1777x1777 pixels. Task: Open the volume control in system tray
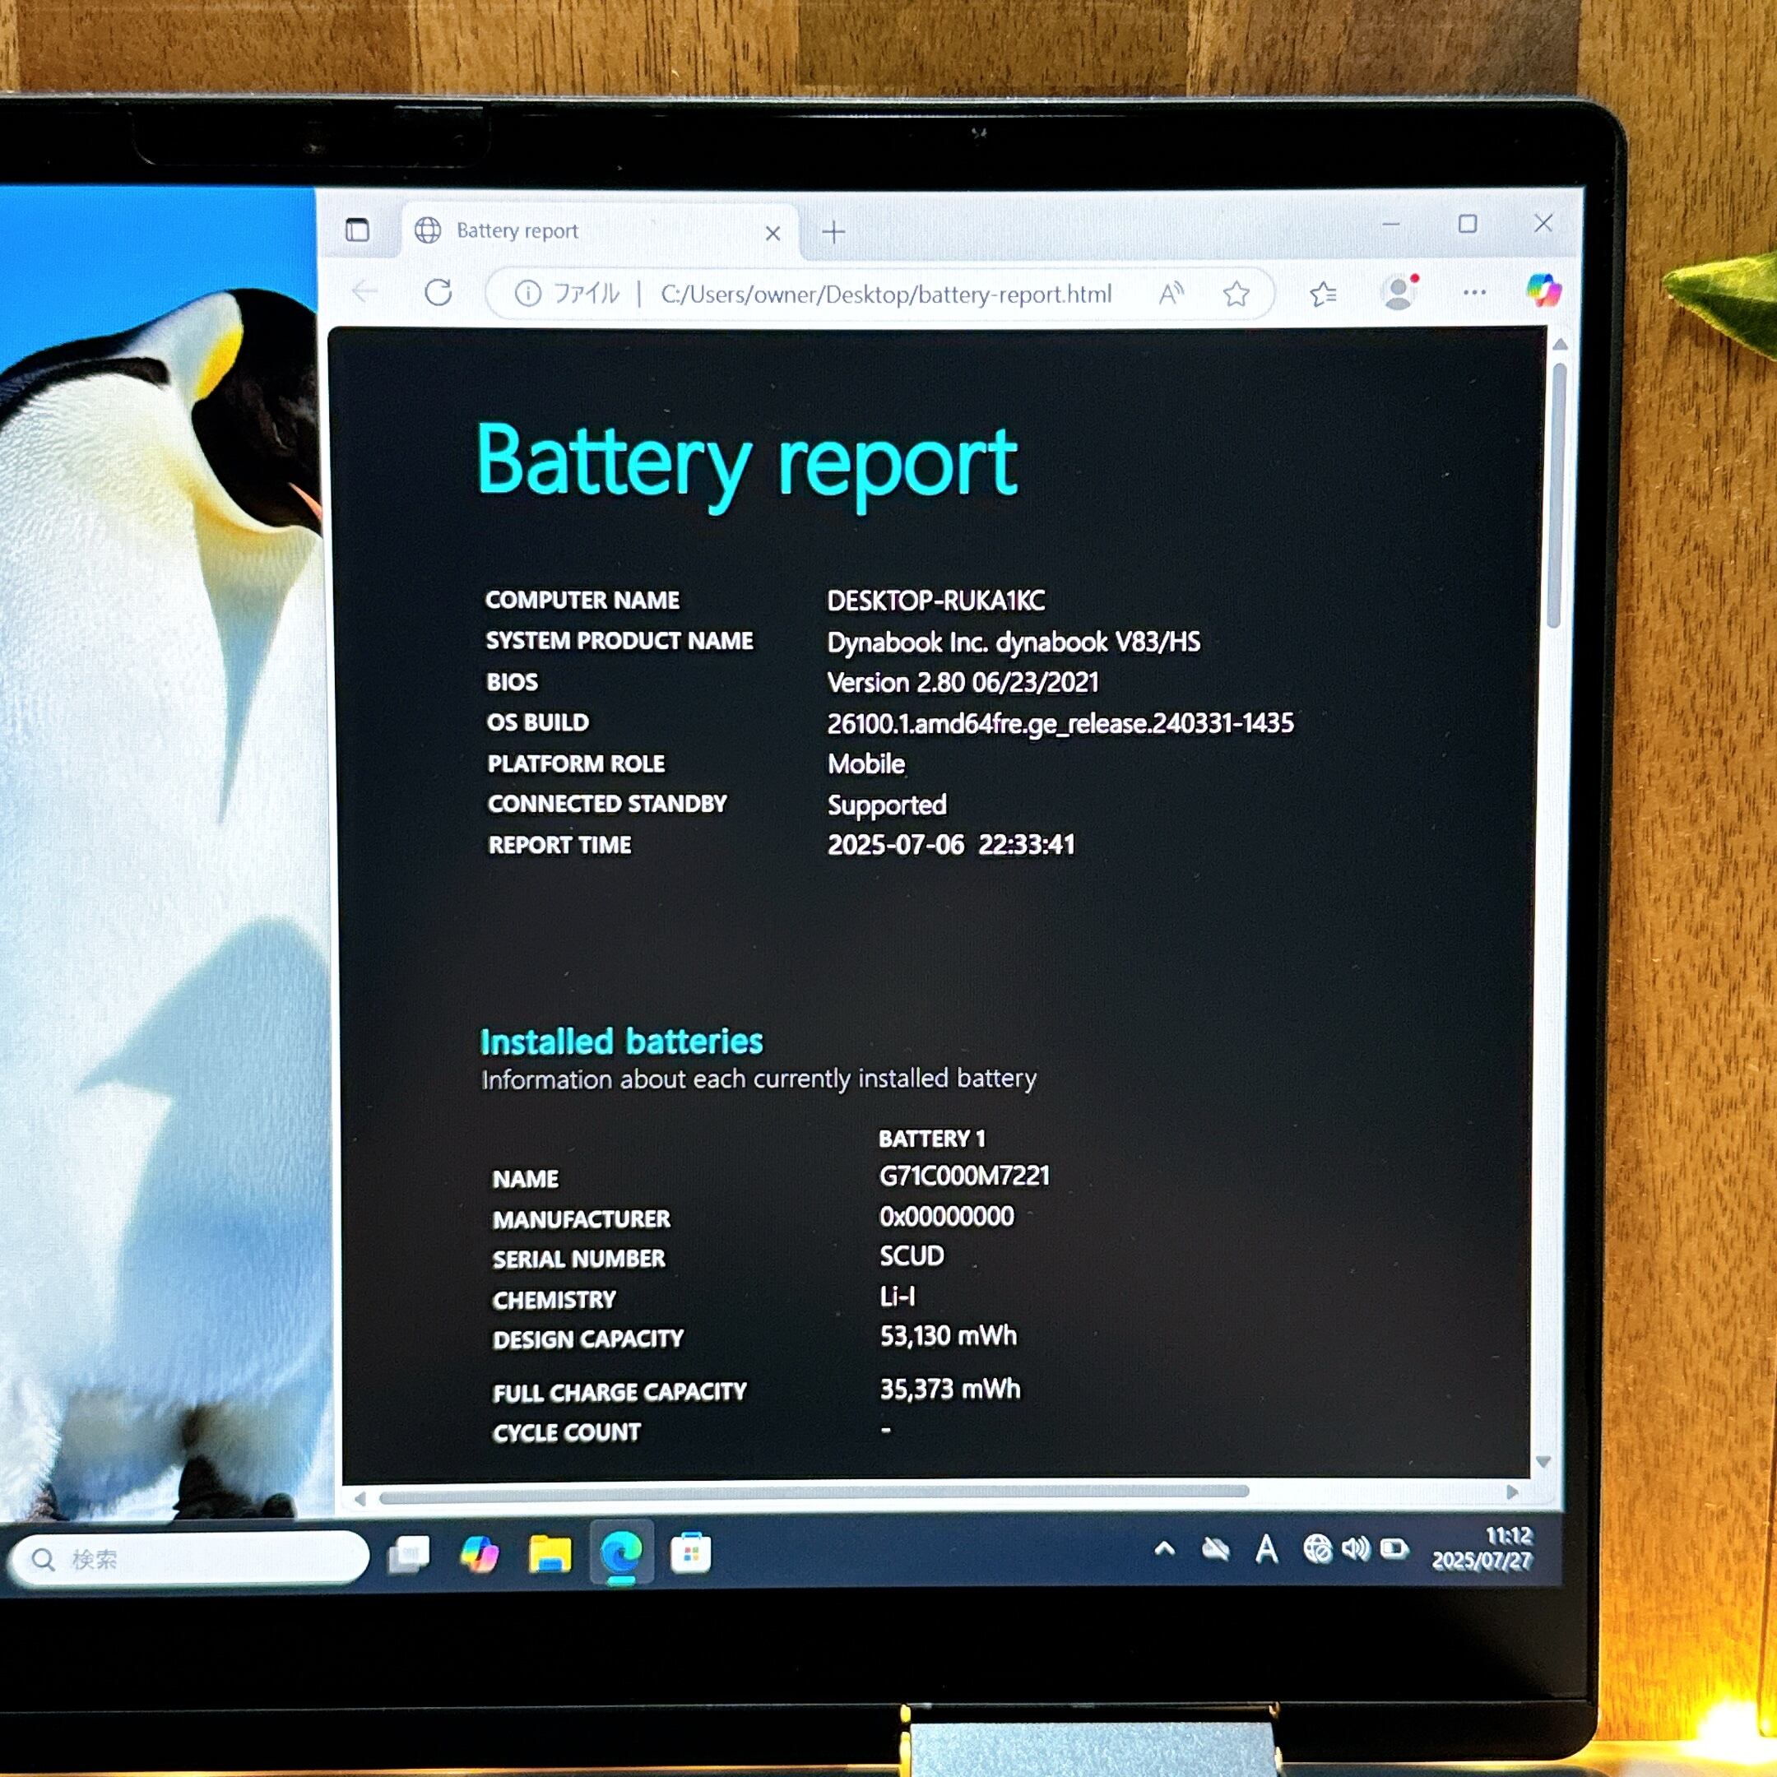(x=1355, y=1550)
